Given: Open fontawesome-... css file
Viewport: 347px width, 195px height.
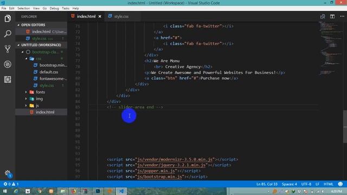Looking at the screenshot, I should (x=41, y=79).
